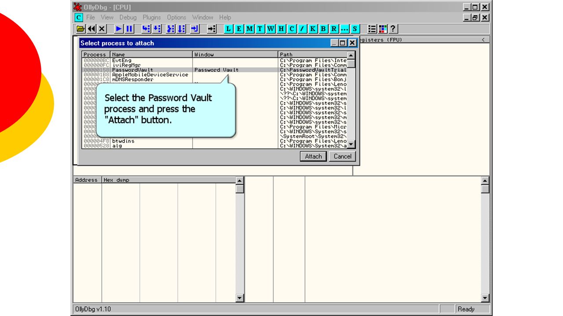The image size is (563, 316).
Task: Show Call stack with K button
Action: coord(313,29)
